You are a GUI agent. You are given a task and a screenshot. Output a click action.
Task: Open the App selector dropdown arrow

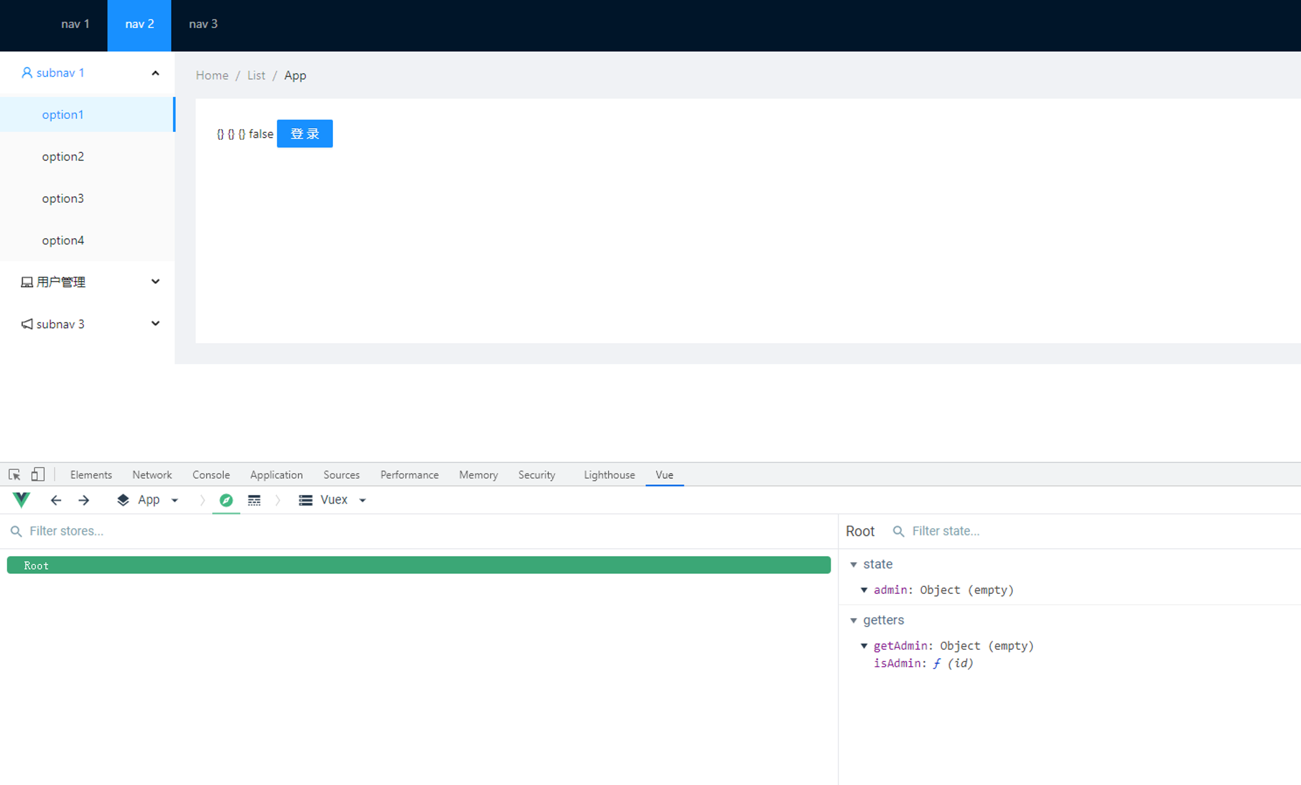tap(174, 500)
